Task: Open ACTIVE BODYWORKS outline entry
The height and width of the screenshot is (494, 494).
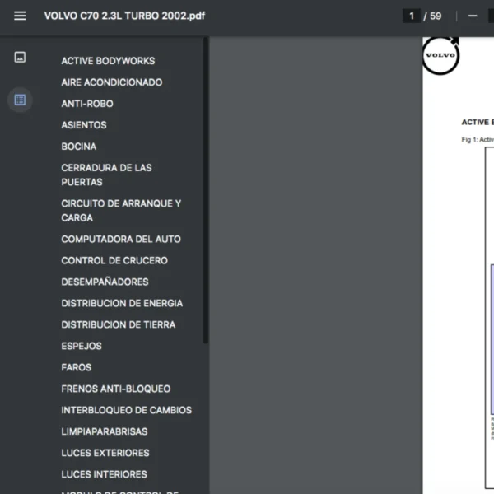Action: tap(108, 61)
